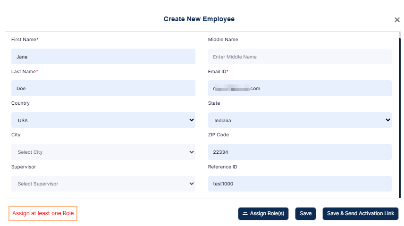Click the Email ID input field
The image size is (404, 226).
(300, 88)
